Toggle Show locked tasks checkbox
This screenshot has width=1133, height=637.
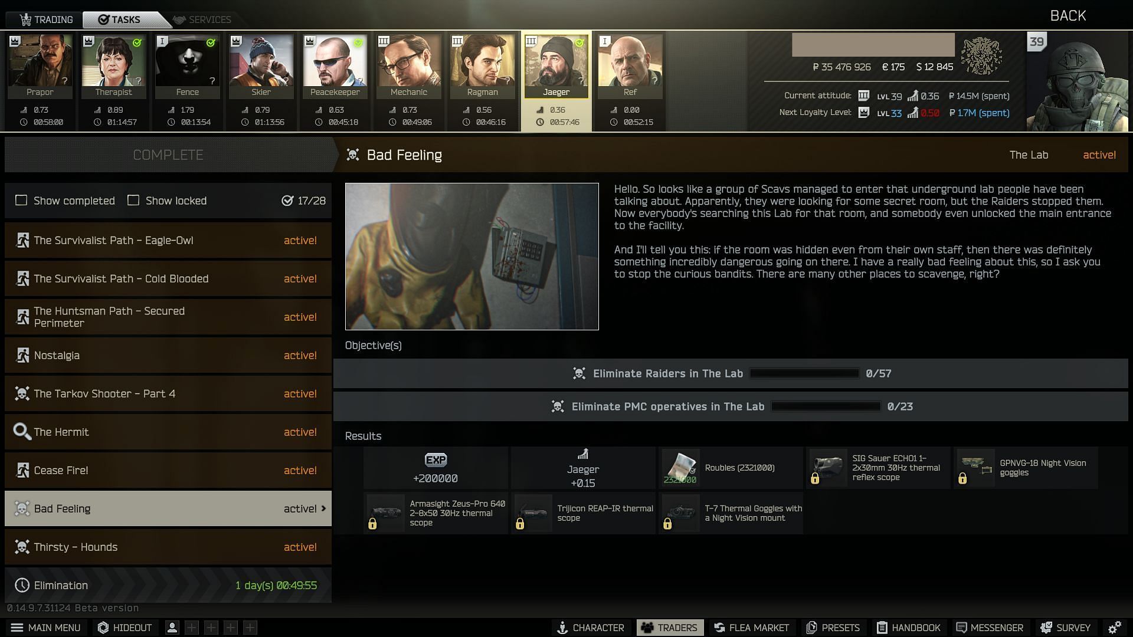pyautogui.click(x=132, y=201)
